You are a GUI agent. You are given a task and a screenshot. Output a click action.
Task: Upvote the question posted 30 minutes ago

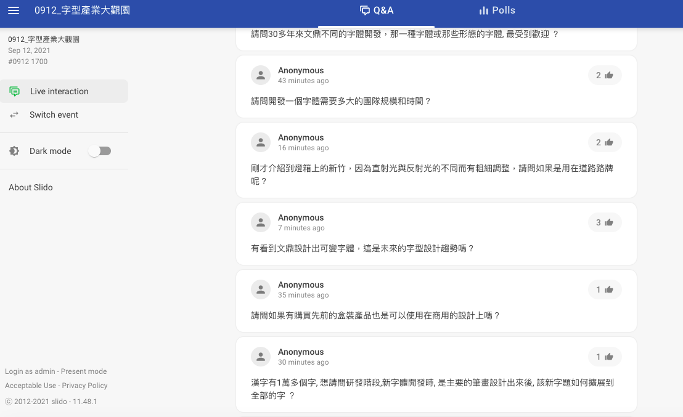coord(604,357)
